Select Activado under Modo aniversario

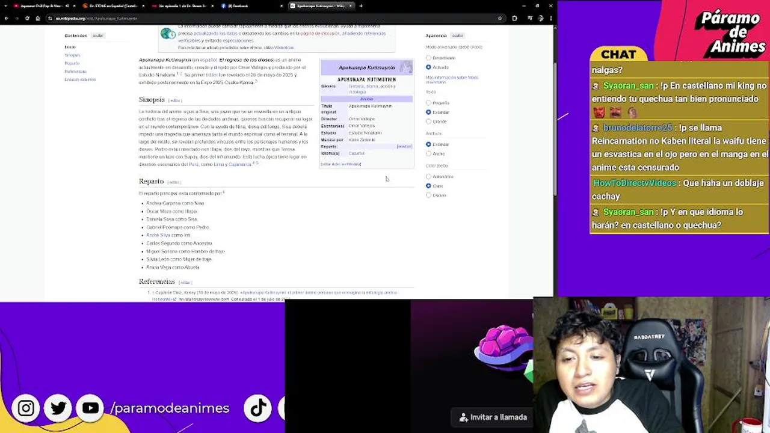(x=428, y=67)
